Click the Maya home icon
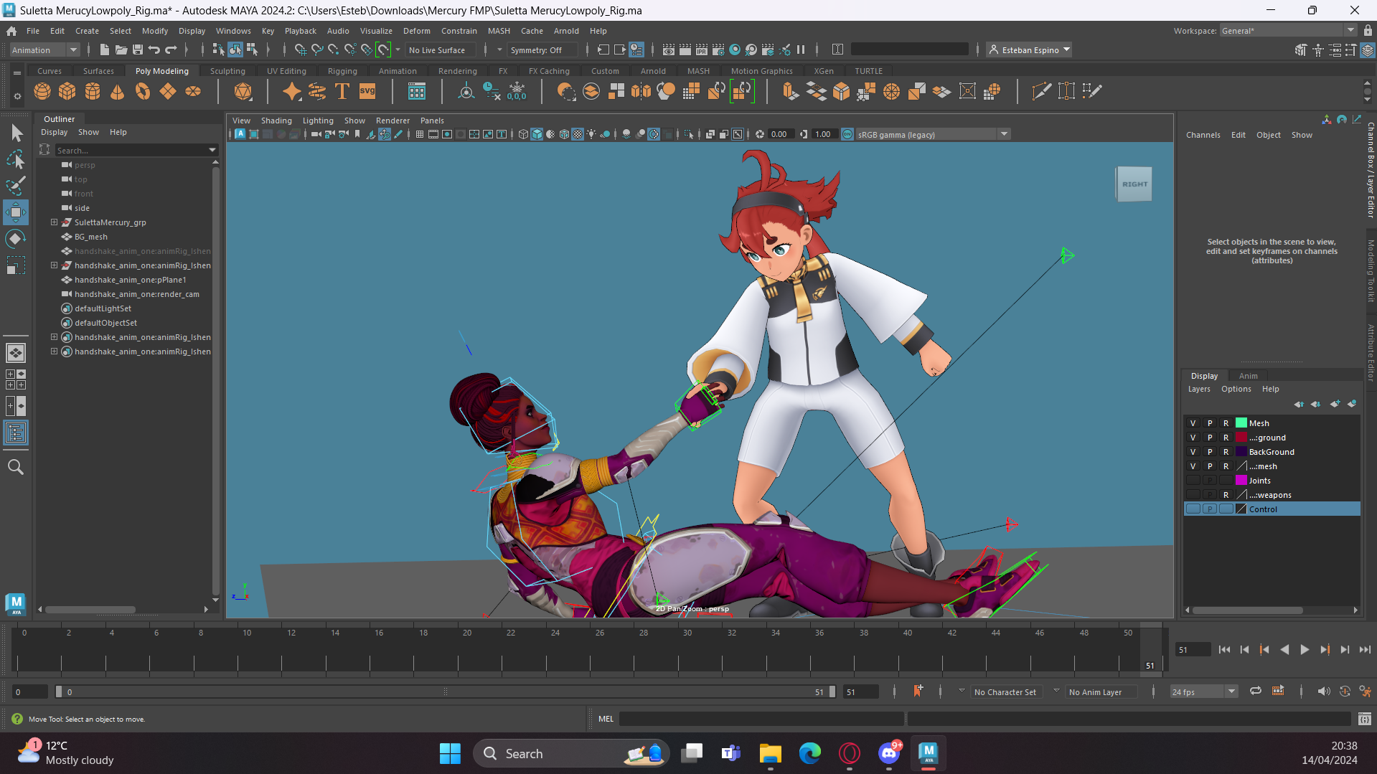Screen dimensions: 1377x774 (11, 31)
